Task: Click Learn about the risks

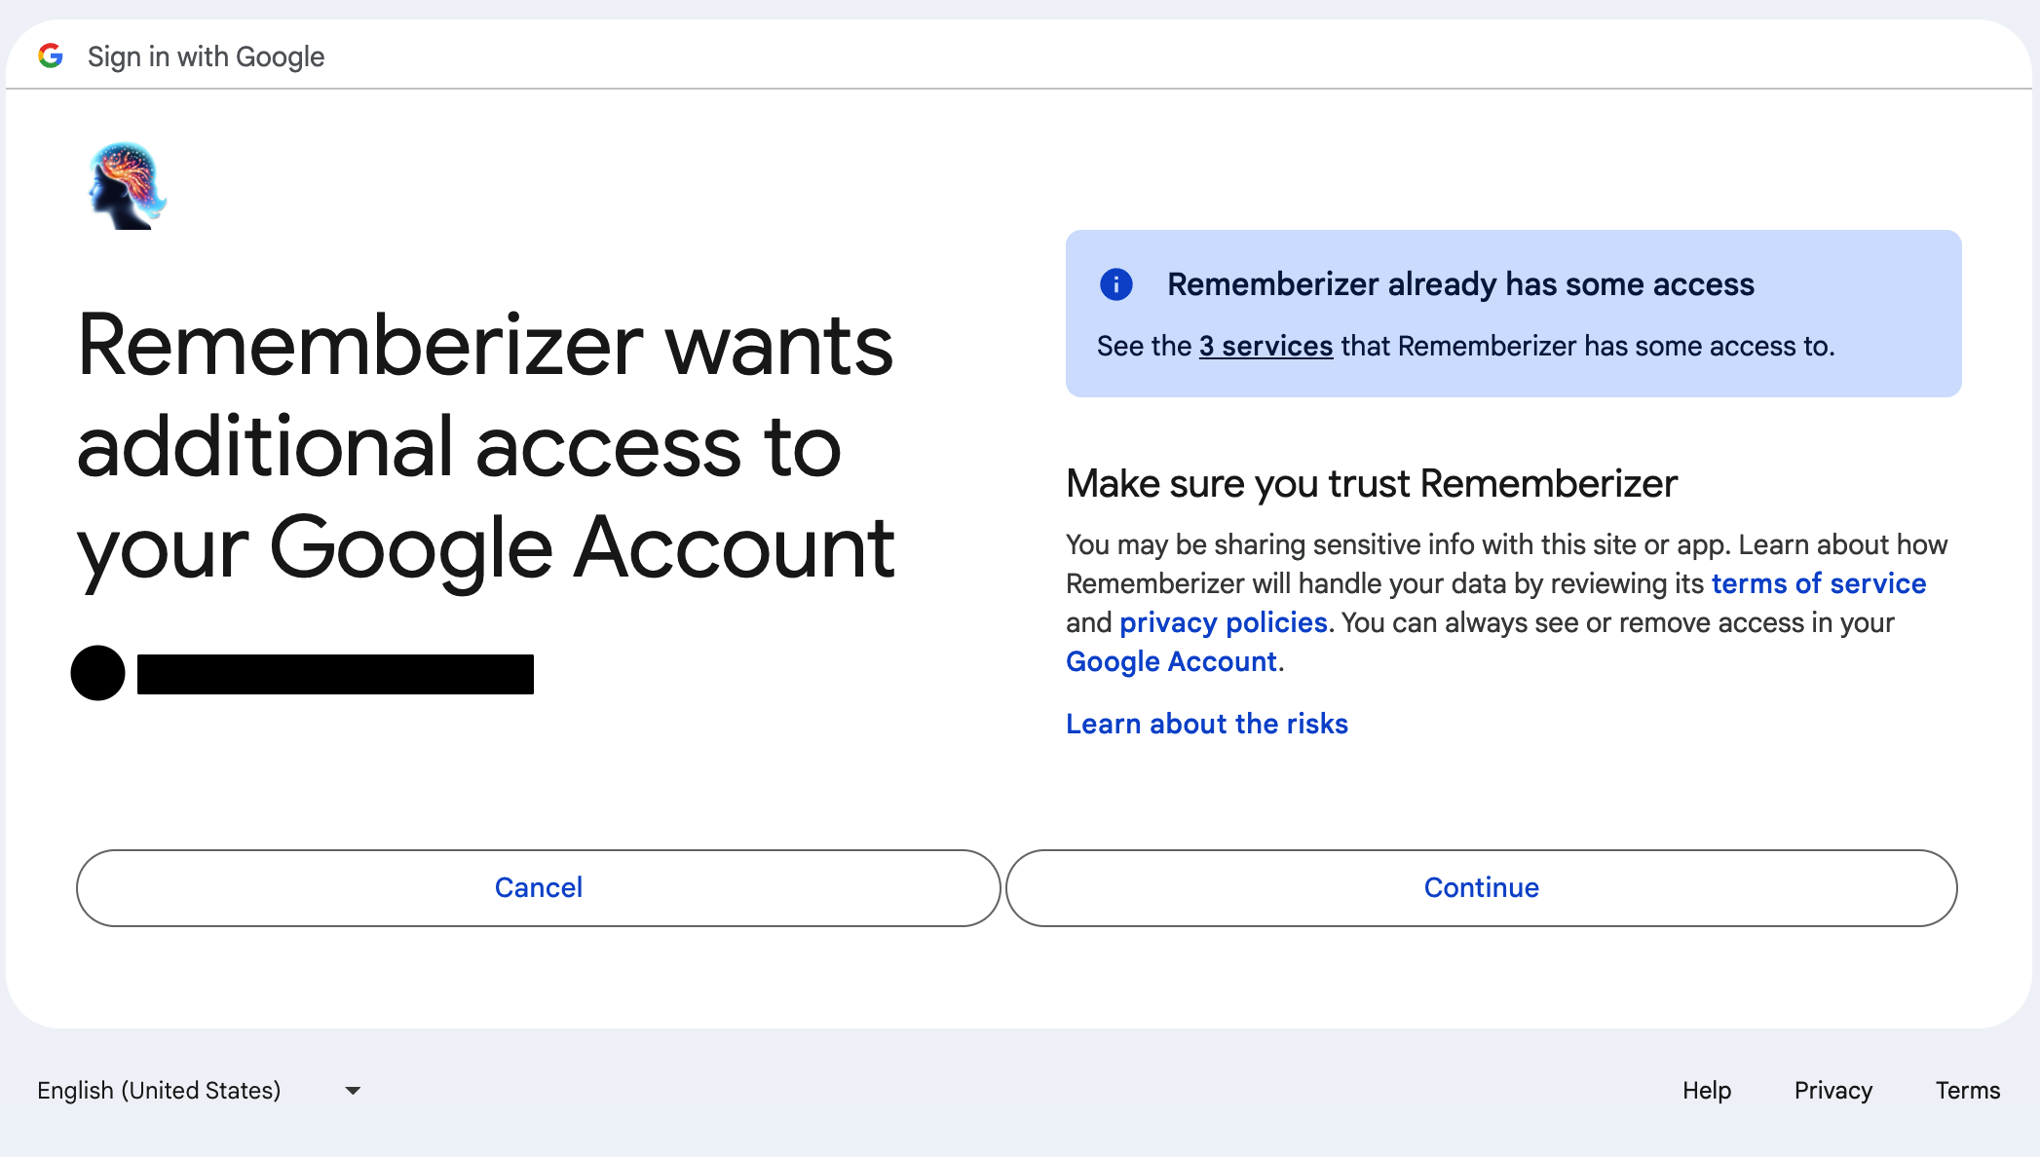Action: (x=1207, y=724)
